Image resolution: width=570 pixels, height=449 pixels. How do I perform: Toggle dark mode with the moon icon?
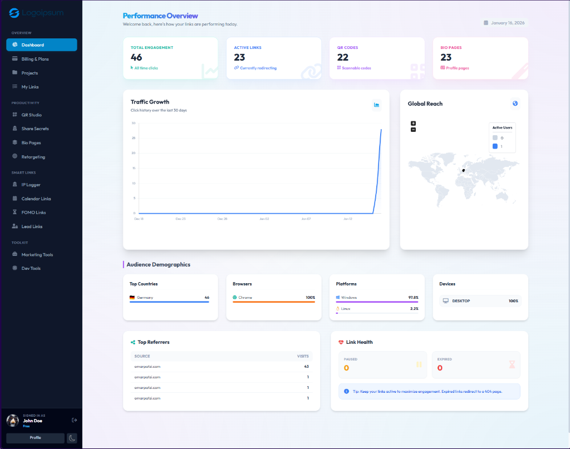72,438
